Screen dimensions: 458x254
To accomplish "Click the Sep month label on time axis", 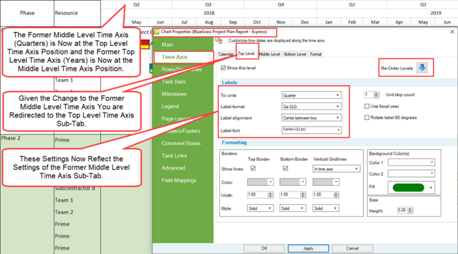I will 233,22.
